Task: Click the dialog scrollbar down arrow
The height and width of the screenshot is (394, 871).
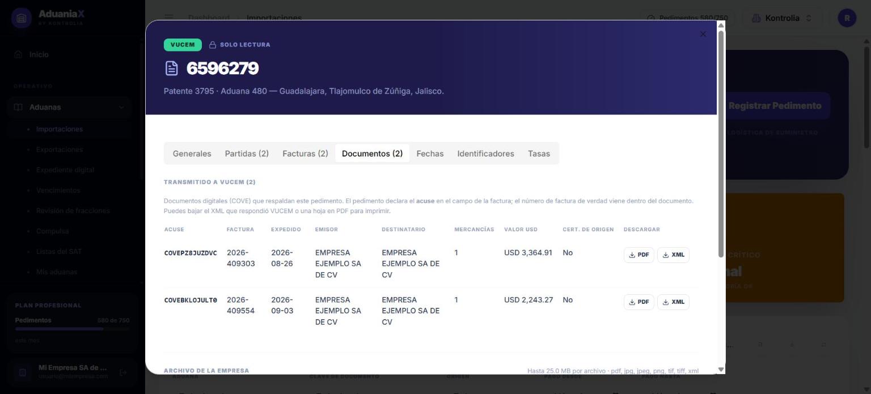Action: click(x=721, y=370)
